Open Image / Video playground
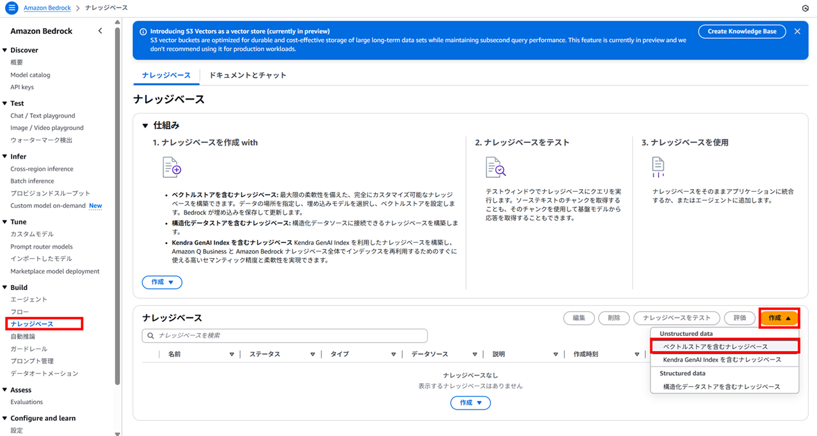Image resolution: width=817 pixels, height=436 pixels. point(47,127)
